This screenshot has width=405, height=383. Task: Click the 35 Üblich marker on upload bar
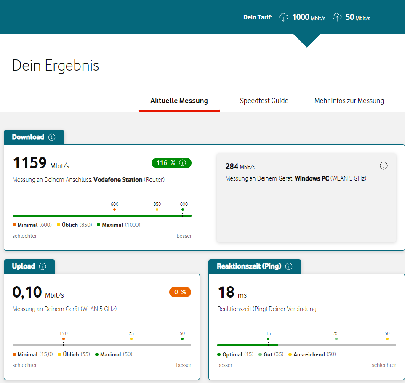131,339
